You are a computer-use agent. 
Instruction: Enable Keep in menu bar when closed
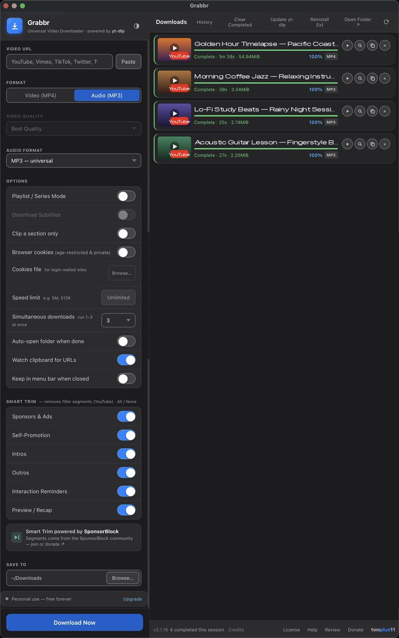126,379
